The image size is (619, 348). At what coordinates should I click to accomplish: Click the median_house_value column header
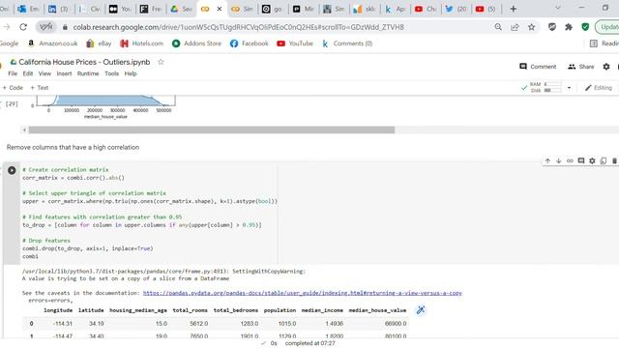tap(377, 310)
